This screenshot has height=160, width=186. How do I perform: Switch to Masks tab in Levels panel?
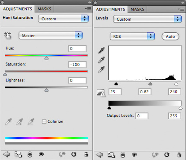tap(137, 9)
